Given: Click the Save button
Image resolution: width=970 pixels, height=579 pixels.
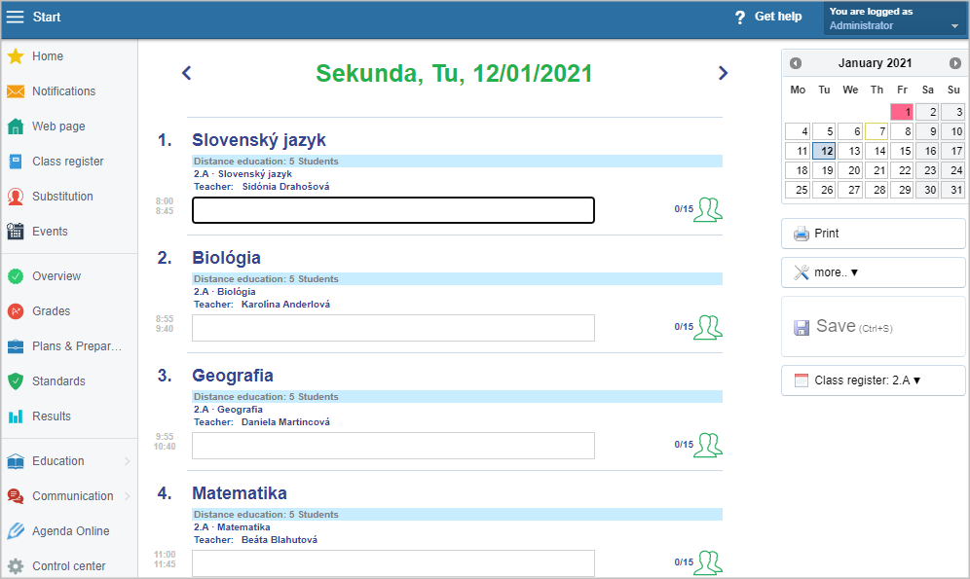Looking at the screenshot, I should pyautogui.click(x=873, y=327).
